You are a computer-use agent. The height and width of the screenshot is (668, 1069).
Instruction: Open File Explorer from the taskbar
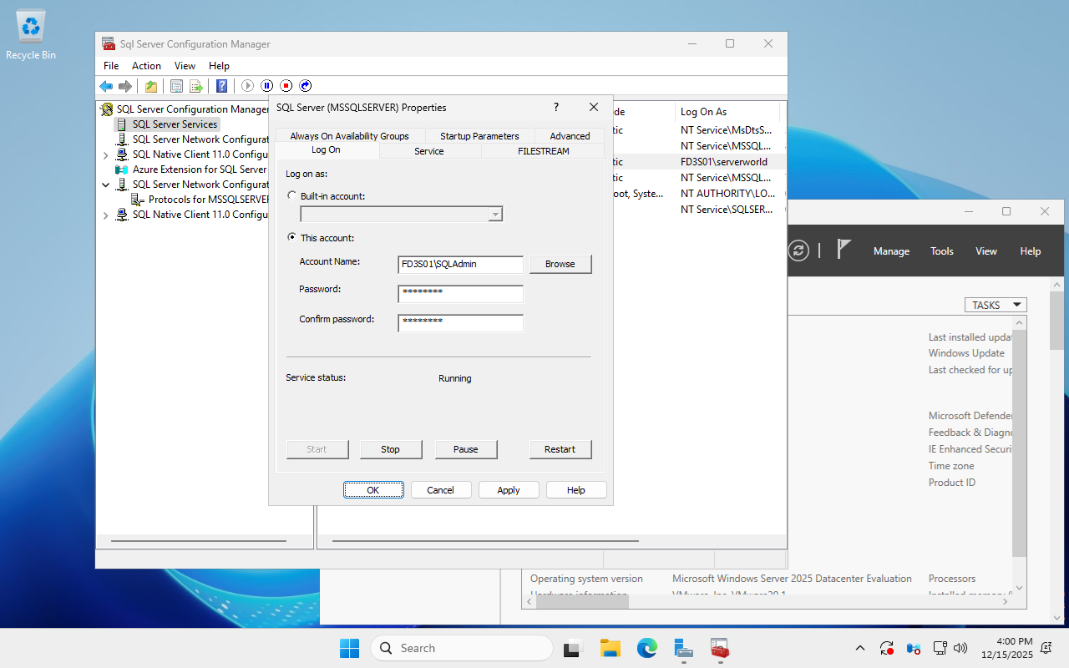[610, 648]
